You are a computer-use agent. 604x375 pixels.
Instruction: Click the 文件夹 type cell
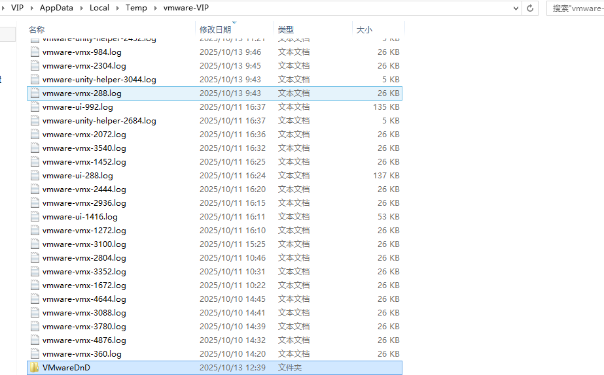(290, 368)
